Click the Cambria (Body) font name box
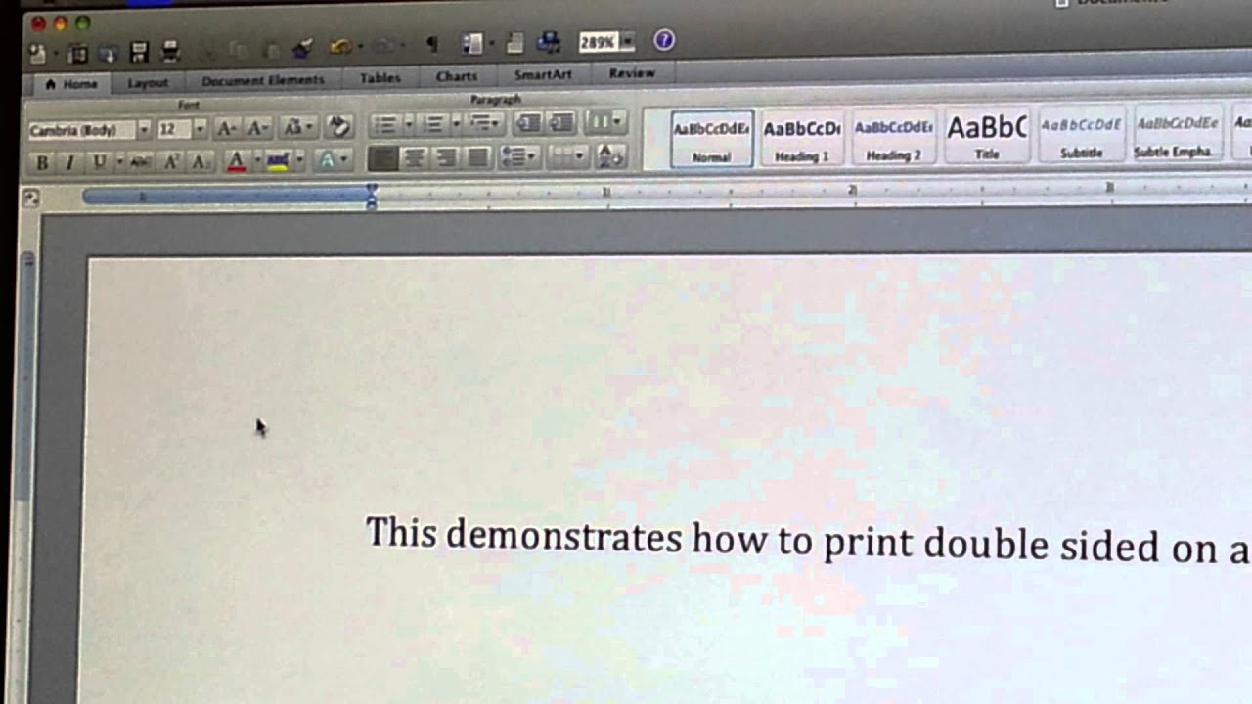The height and width of the screenshot is (704, 1252). pyautogui.click(x=81, y=130)
